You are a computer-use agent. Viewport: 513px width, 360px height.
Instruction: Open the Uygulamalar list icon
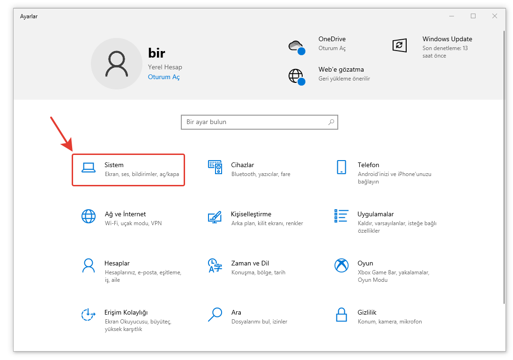[x=341, y=216]
